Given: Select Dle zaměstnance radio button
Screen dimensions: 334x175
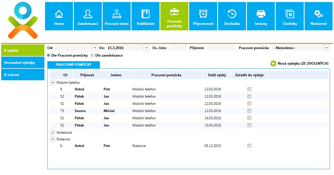Looking at the screenshot, I should click(x=93, y=55).
